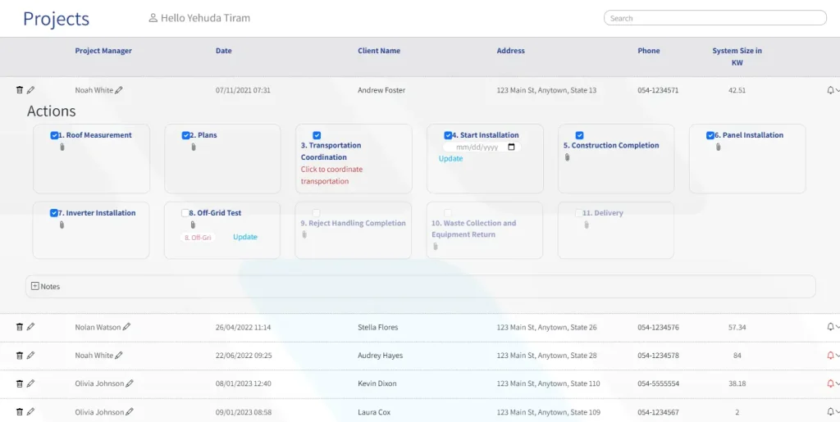Edit the Kevin Dixon project row
This screenshot has width=840, height=422.
(30, 383)
